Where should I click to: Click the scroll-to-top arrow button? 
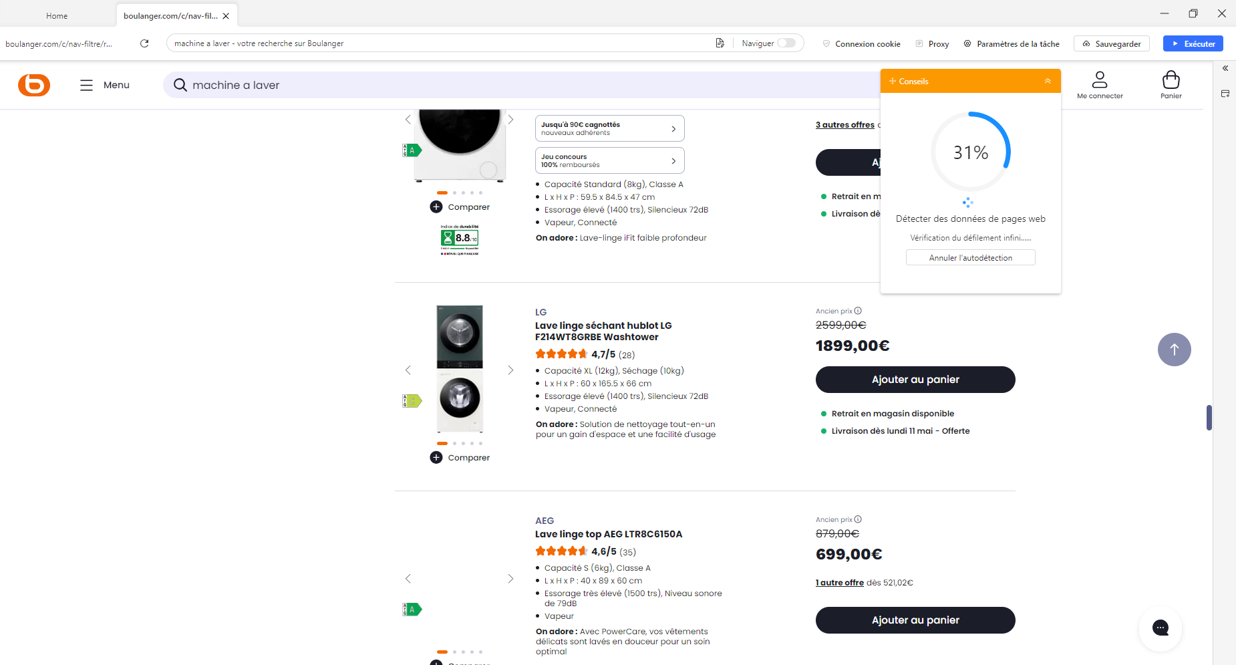coord(1175,350)
